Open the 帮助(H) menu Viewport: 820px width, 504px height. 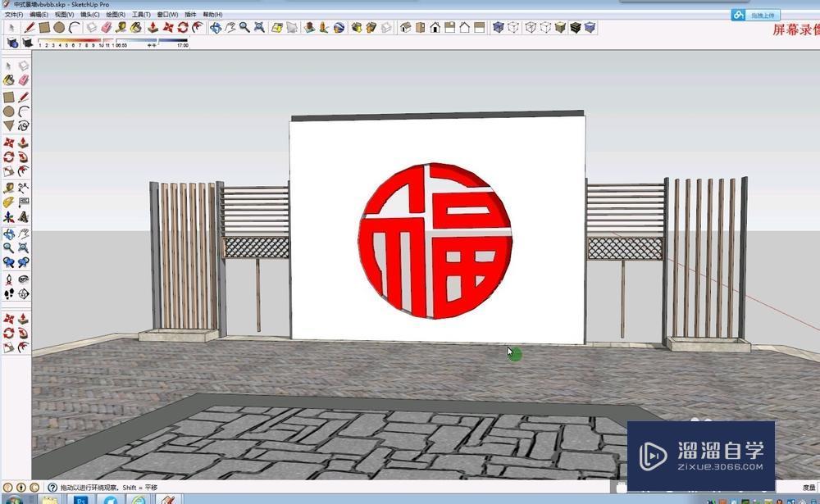click(x=212, y=15)
